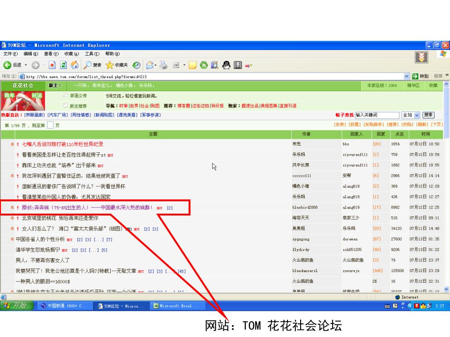
Task: Click the vertical scrollbar up arrow
Action: point(446,84)
